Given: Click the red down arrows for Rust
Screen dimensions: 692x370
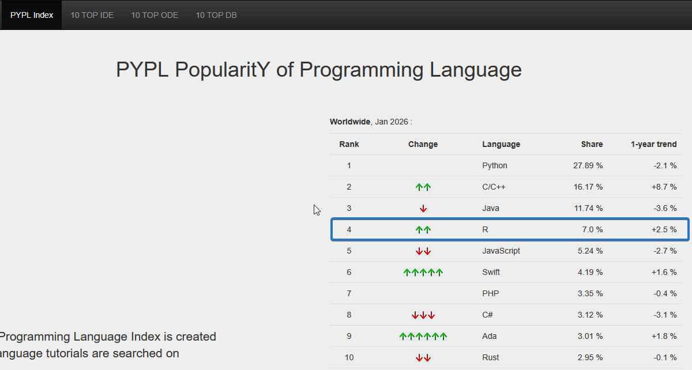Looking at the screenshot, I should (423, 358).
